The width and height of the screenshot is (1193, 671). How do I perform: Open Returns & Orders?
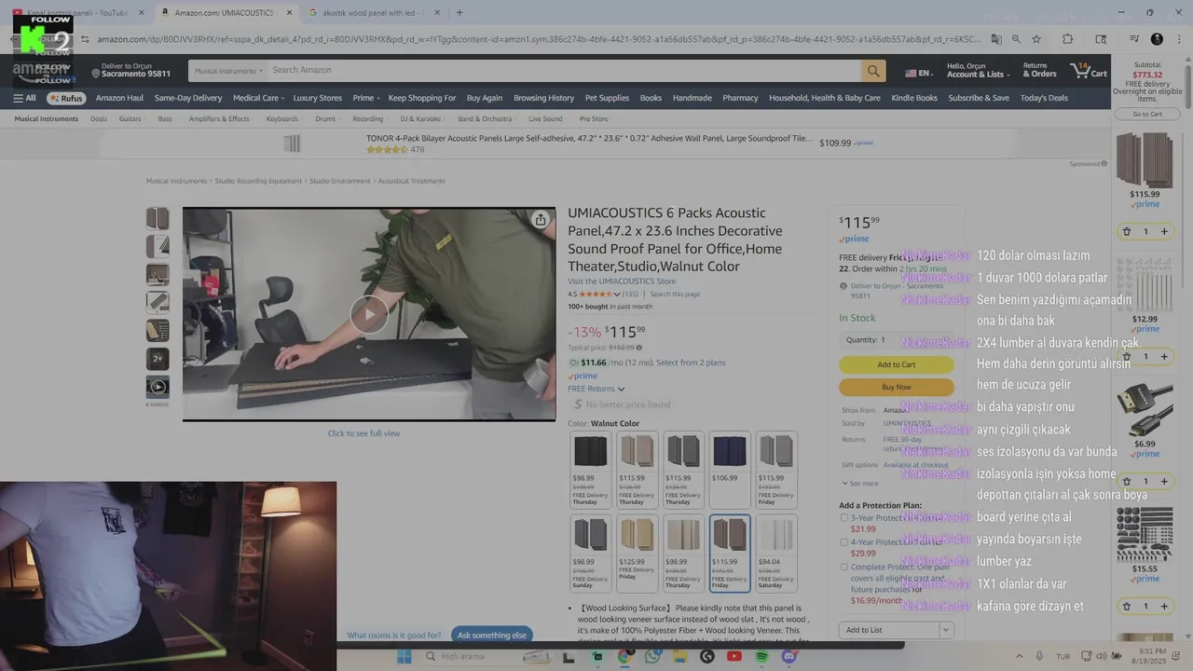click(1039, 71)
